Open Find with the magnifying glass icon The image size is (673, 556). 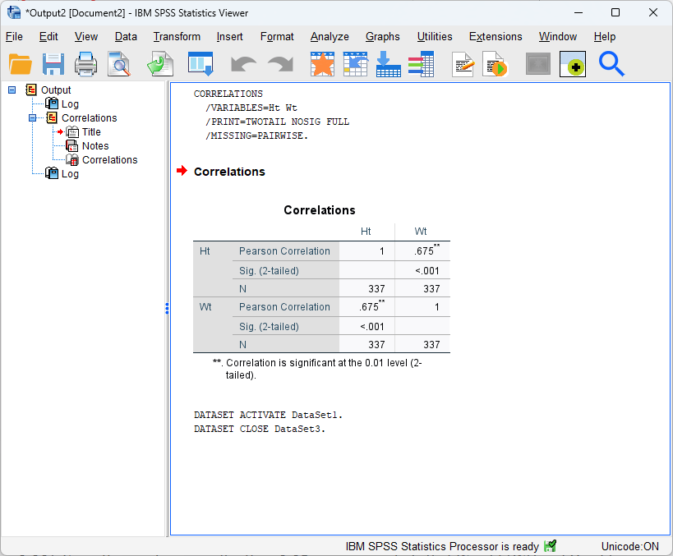[612, 64]
